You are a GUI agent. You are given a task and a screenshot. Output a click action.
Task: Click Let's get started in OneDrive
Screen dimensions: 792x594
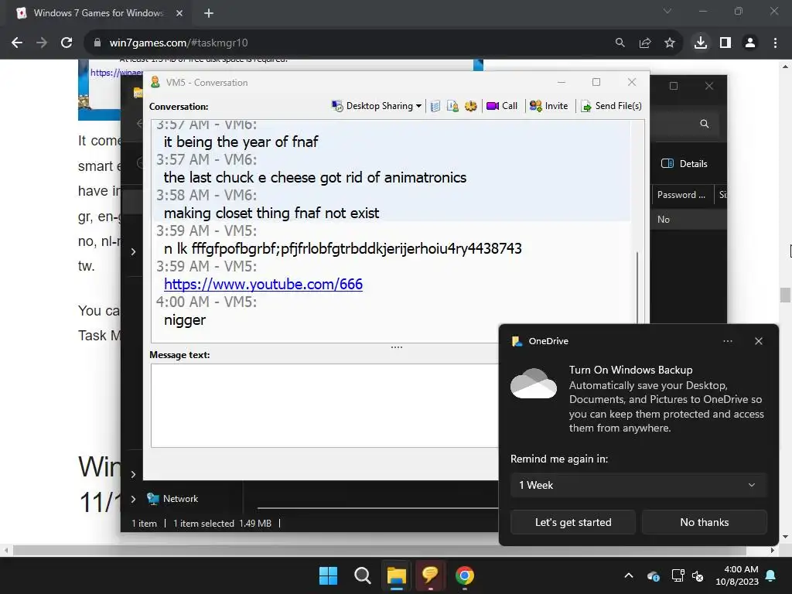[x=573, y=522]
